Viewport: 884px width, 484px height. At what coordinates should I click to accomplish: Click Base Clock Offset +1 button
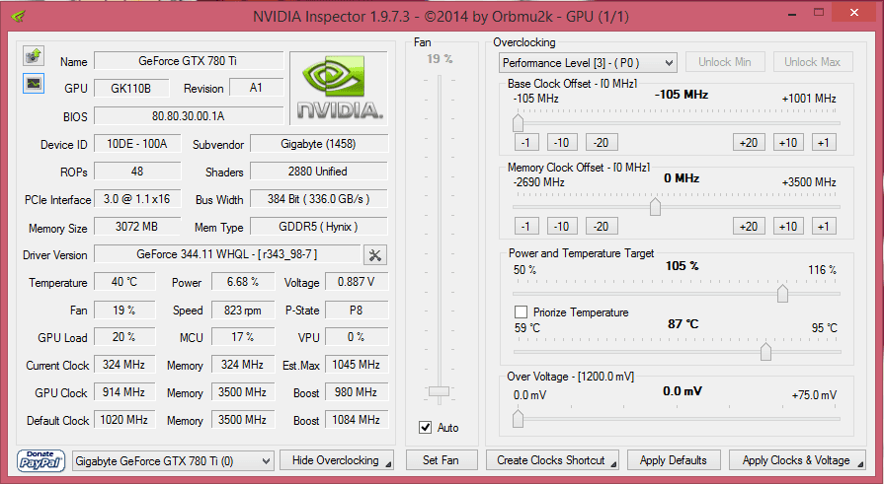pos(824,142)
